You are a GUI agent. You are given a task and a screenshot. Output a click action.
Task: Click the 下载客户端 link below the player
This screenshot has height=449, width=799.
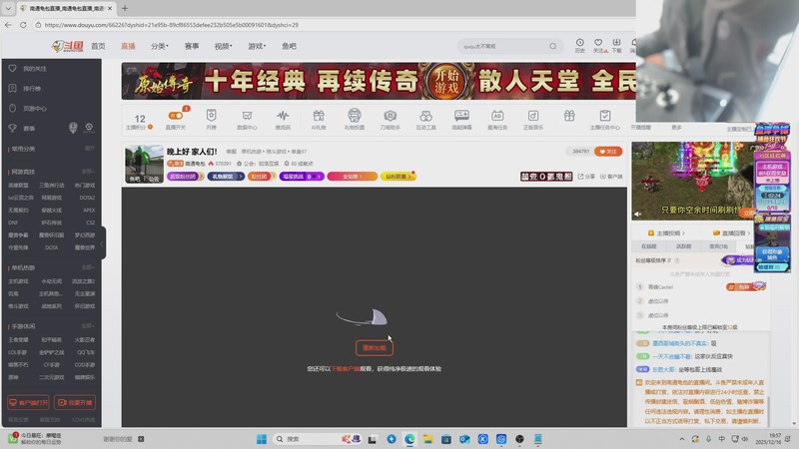[x=346, y=368]
